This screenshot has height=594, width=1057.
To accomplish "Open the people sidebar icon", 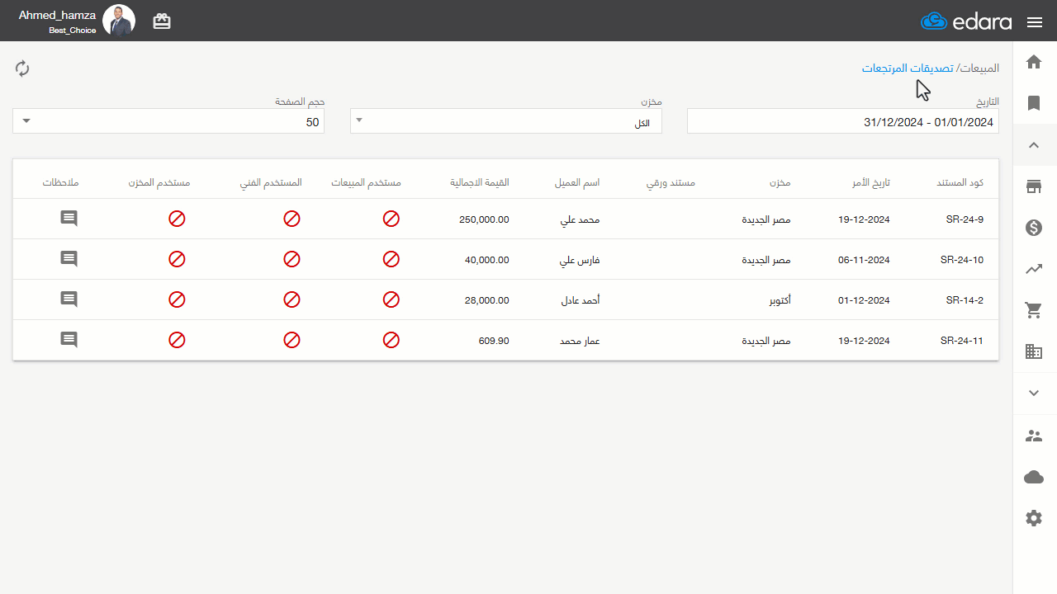I will point(1034,436).
